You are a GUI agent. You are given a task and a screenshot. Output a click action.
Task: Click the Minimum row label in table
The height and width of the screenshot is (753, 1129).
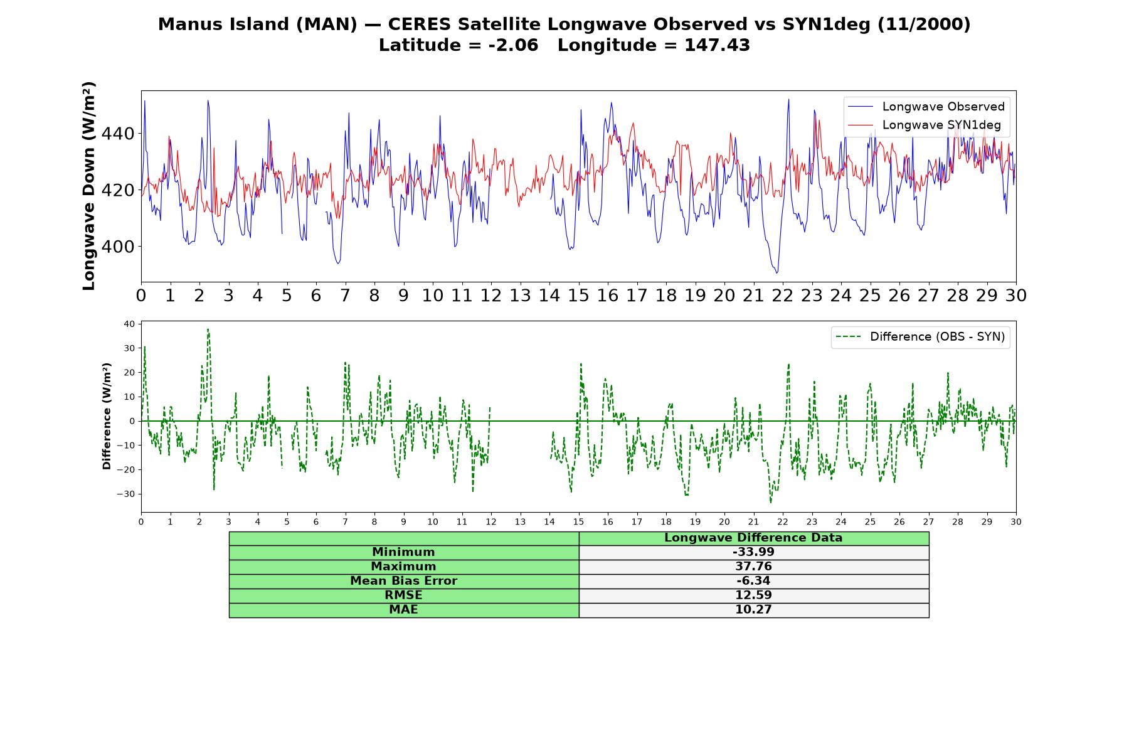pos(403,552)
